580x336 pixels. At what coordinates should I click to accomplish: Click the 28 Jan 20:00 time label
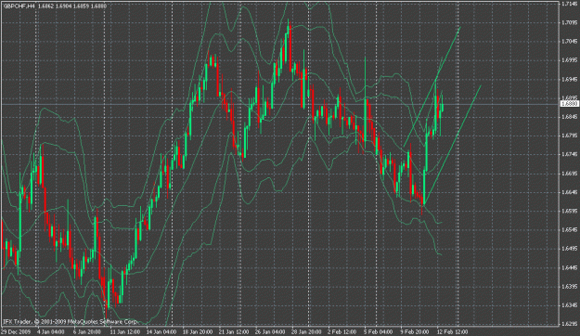(x=306, y=331)
